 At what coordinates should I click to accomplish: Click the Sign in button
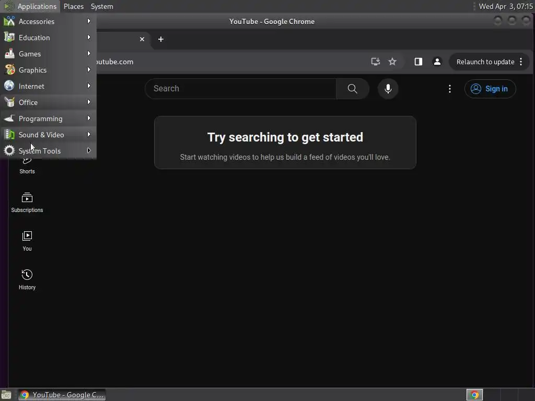coord(490,89)
